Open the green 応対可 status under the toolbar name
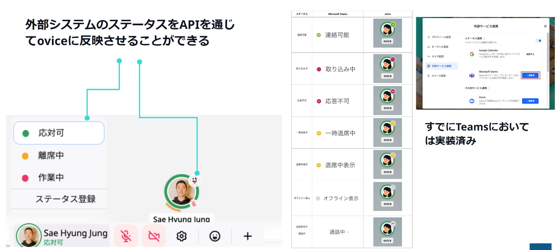Screen dimensions: 560x250 pyautogui.click(x=53, y=243)
